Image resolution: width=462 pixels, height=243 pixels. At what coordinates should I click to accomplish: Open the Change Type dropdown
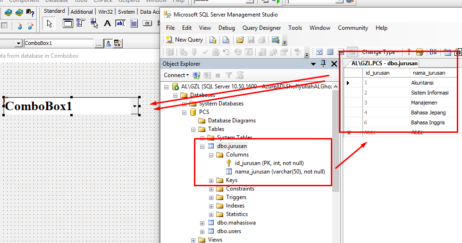[x=380, y=52]
